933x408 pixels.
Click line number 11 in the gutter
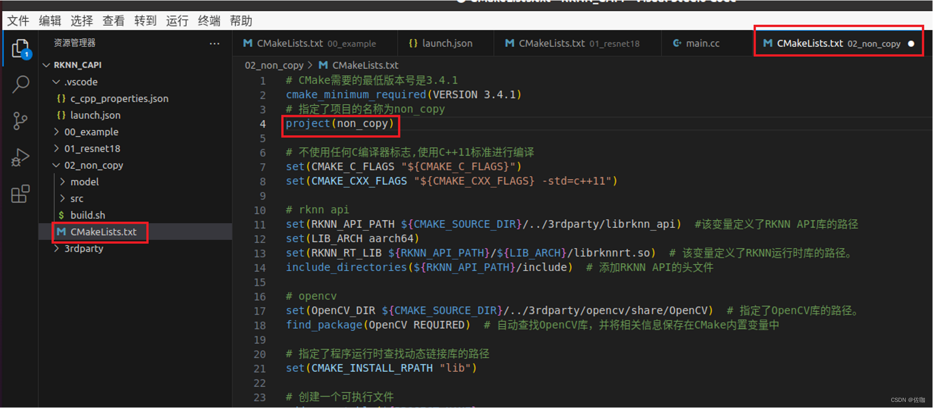[259, 225]
